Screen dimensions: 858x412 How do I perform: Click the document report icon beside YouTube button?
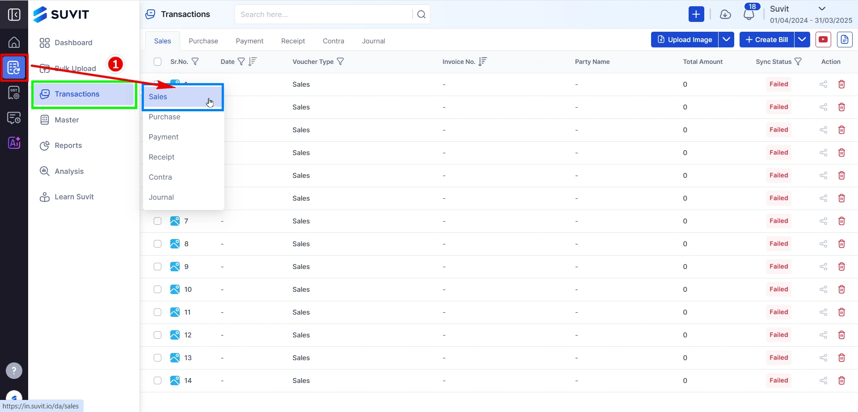pyautogui.click(x=845, y=40)
